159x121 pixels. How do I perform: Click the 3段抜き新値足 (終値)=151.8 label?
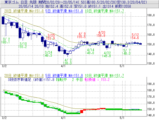(31, 80)
